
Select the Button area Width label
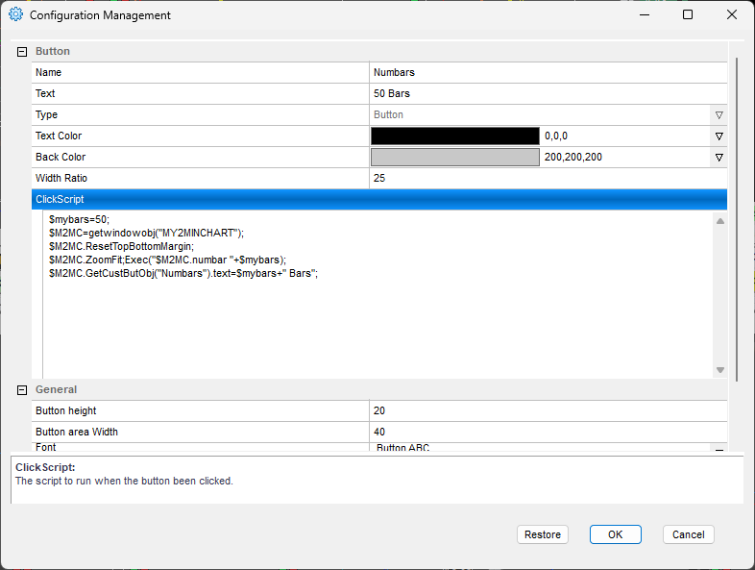(77, 432)
